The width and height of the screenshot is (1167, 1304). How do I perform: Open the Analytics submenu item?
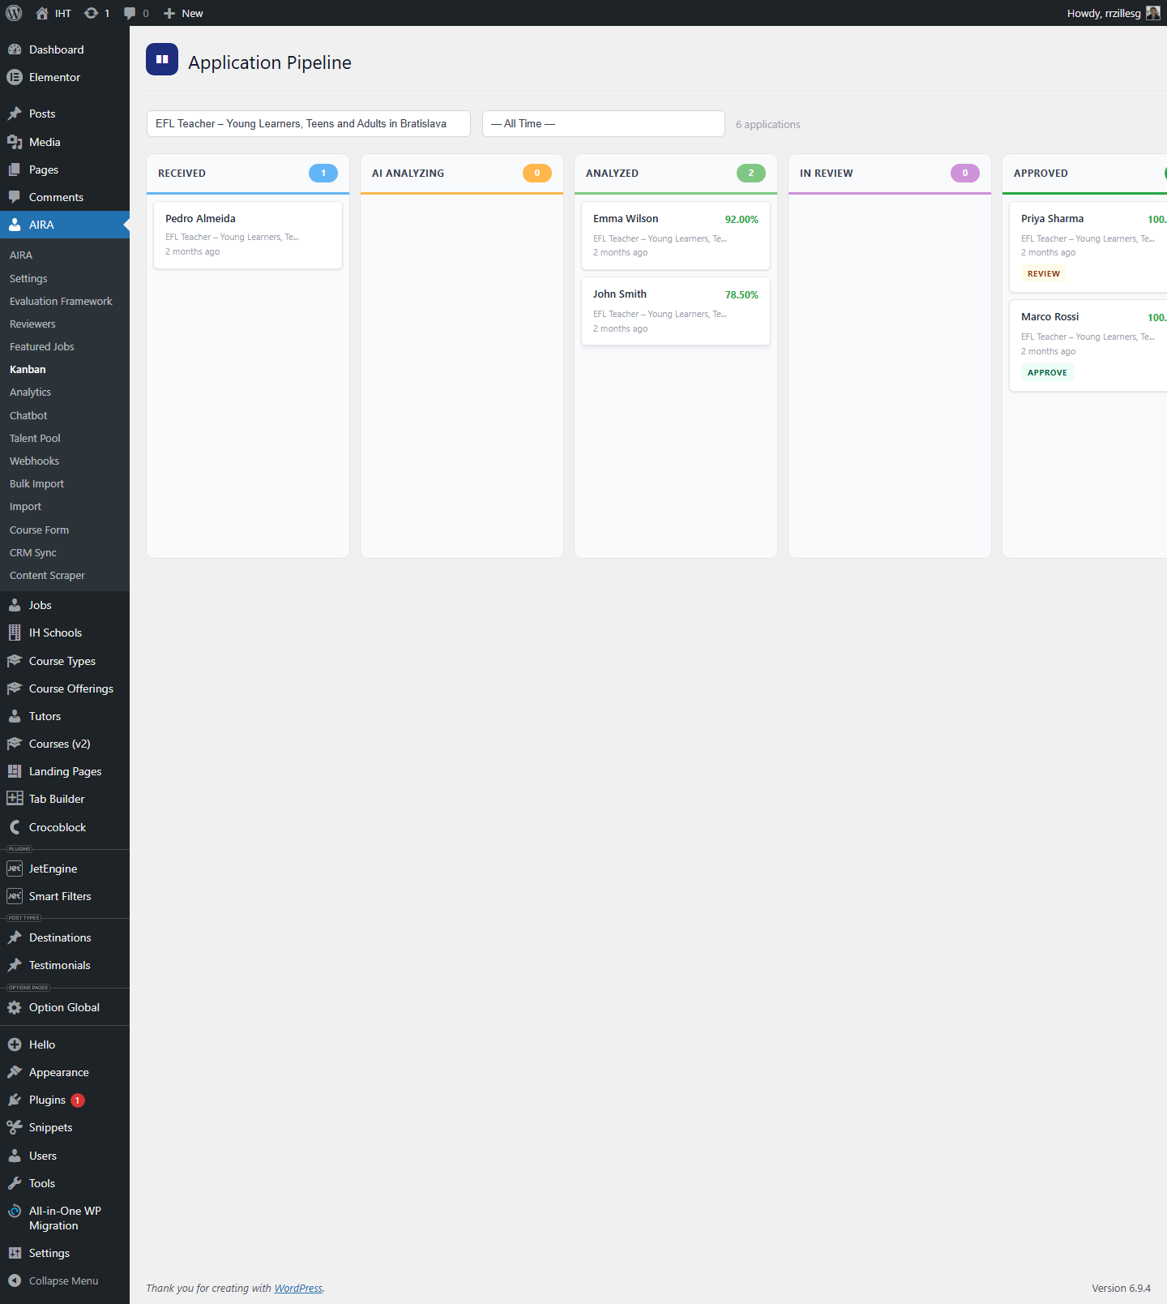[x=30, y=392]
